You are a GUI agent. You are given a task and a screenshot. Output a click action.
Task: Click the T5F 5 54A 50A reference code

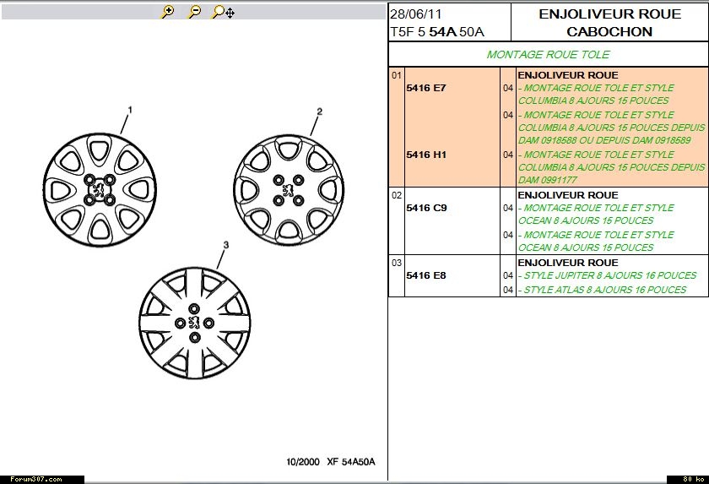tap(436, 32)
